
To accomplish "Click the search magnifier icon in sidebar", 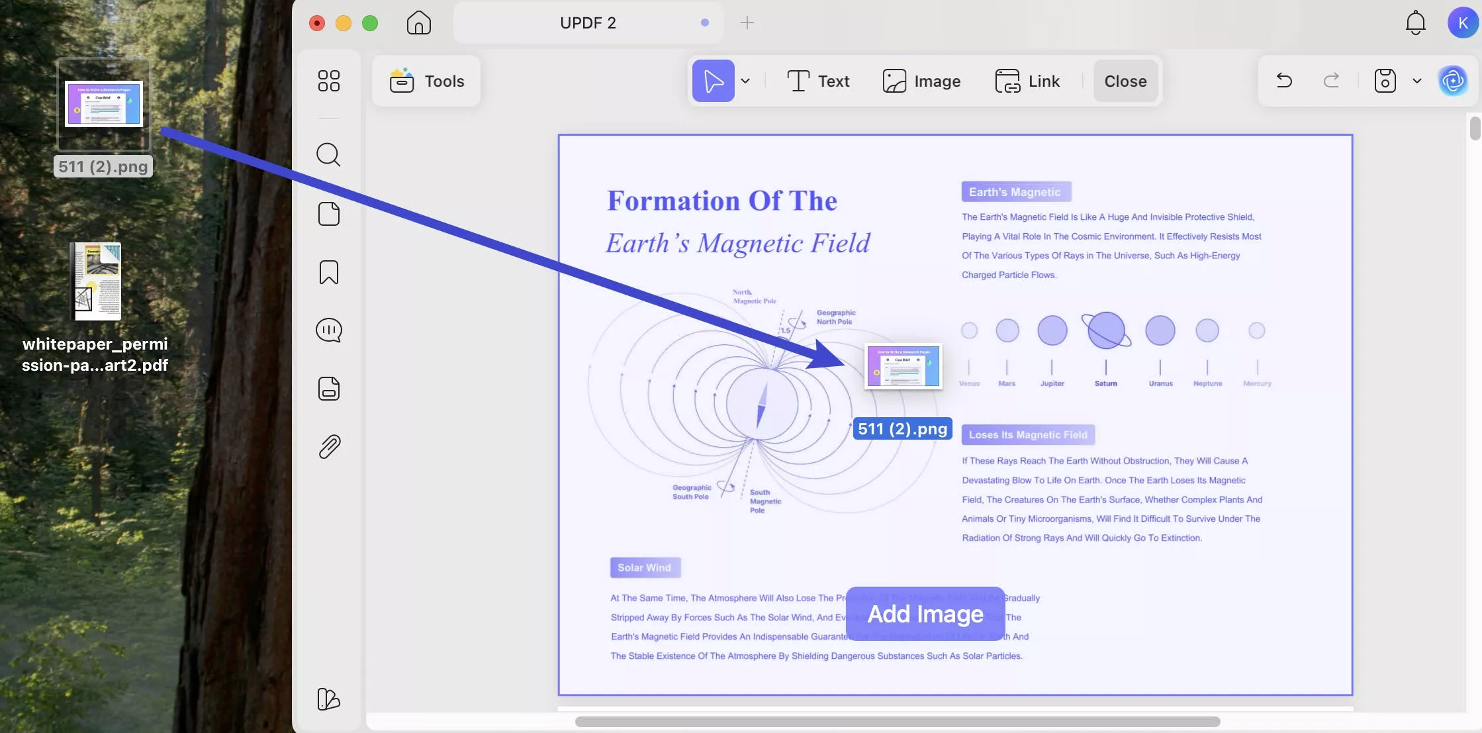I will point(328,155).
